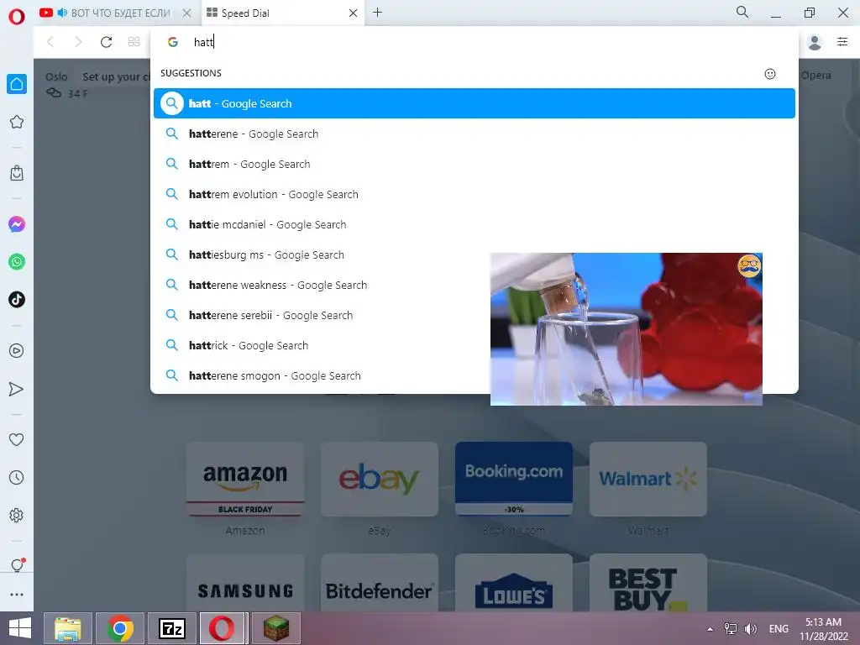Click the Google search engine icon in address bar
The width and height of the screenshot is (860, 645).
click(x=173, y=42)
